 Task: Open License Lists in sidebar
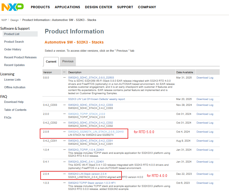tap(12, 80)
